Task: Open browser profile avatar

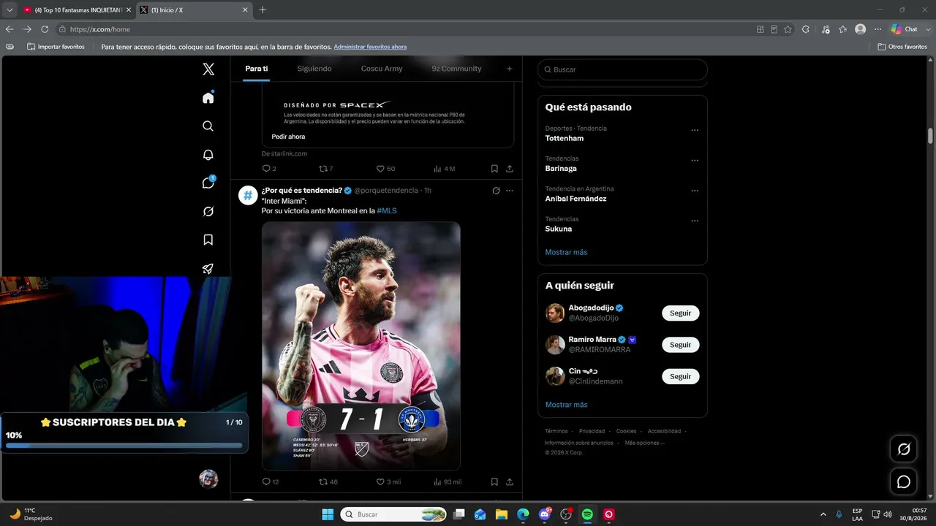Action: coord(861,29)
